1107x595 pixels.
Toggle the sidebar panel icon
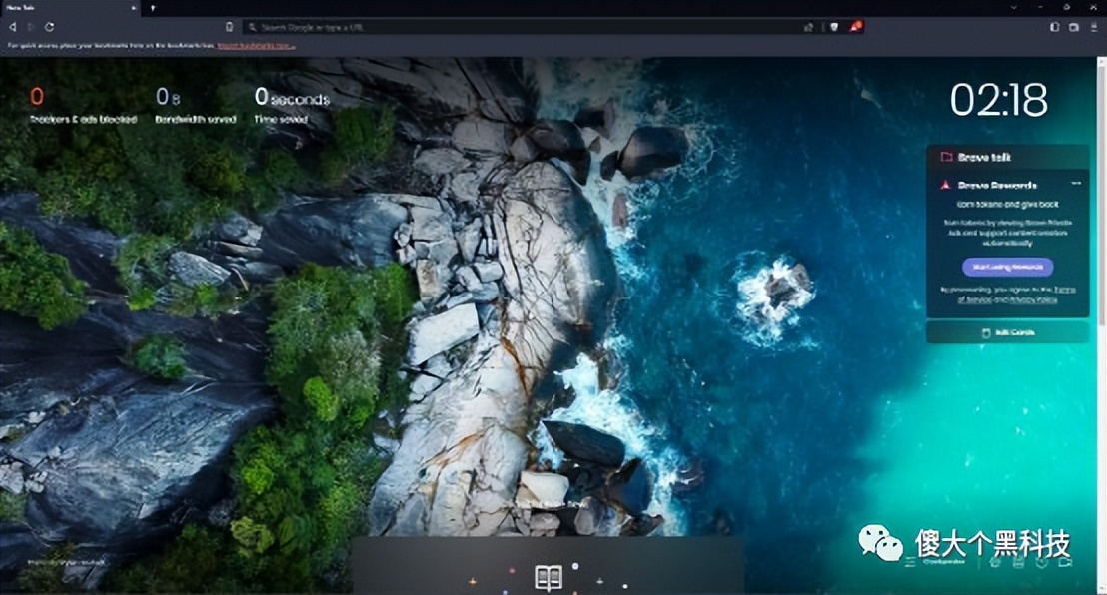tap(1054, 27)
